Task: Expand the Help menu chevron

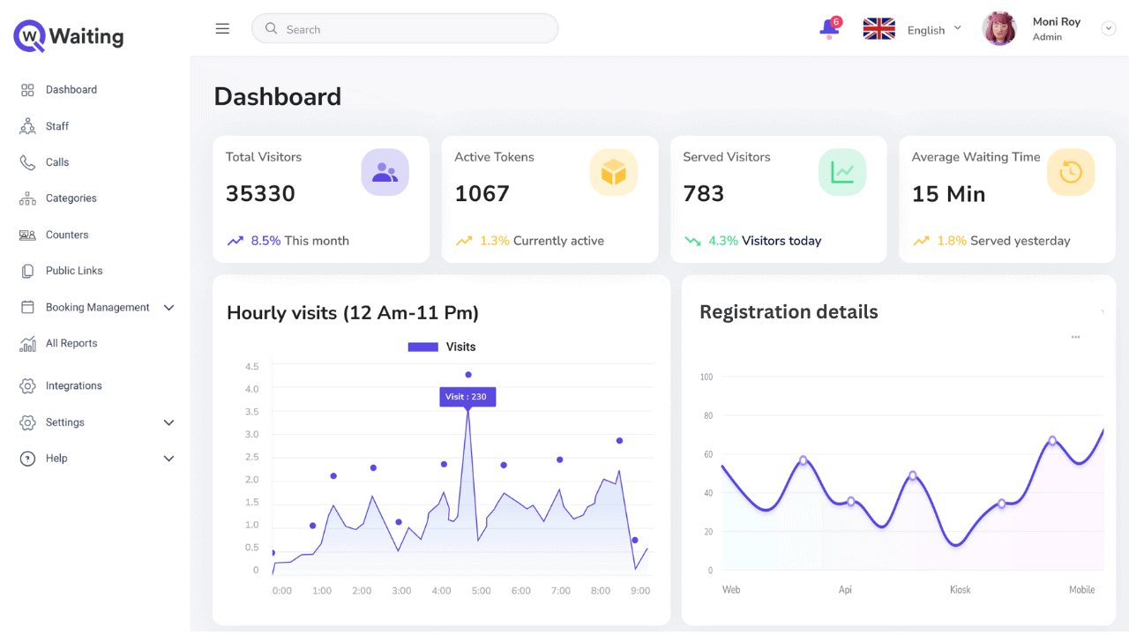Action: [168, 458]
